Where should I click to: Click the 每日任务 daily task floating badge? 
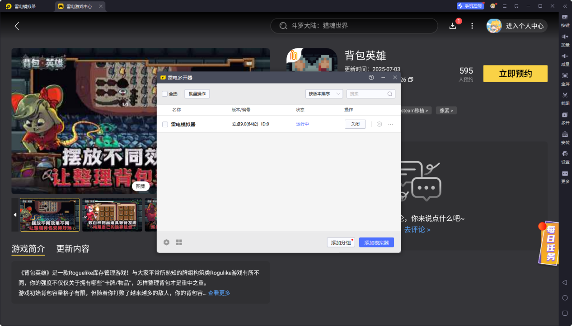pyautogui.click(x=548, y=243)
